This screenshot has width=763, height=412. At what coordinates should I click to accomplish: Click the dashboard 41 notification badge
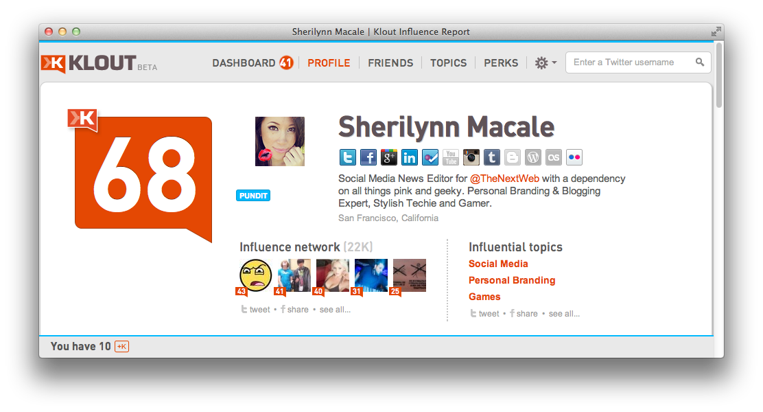286,62
